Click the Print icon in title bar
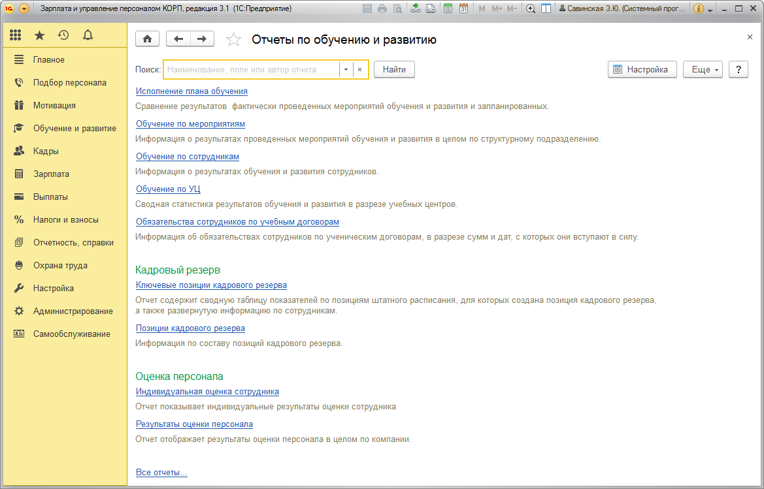This screenshot has width=764, height=489. tap(382, 8)
